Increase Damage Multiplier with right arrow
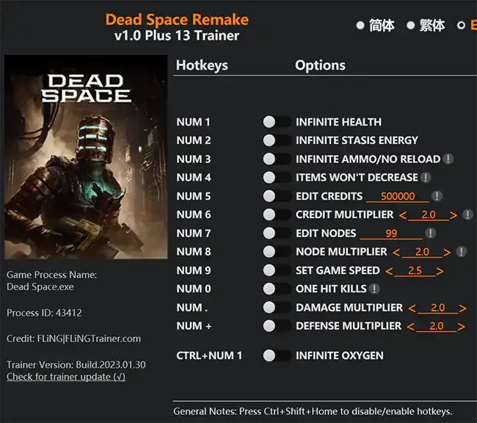Image resolution: width=477 pixels, height=423 pixels. pyautogui.click(x=463, y=308)
